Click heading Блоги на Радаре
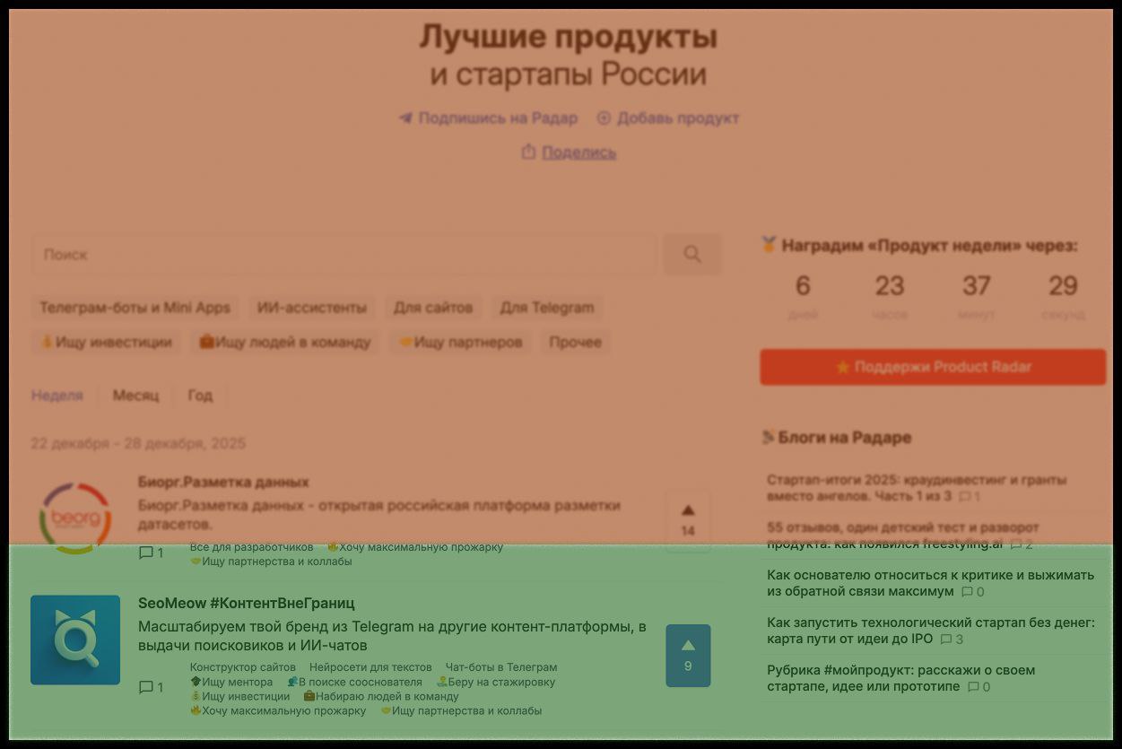 (836, 438)
